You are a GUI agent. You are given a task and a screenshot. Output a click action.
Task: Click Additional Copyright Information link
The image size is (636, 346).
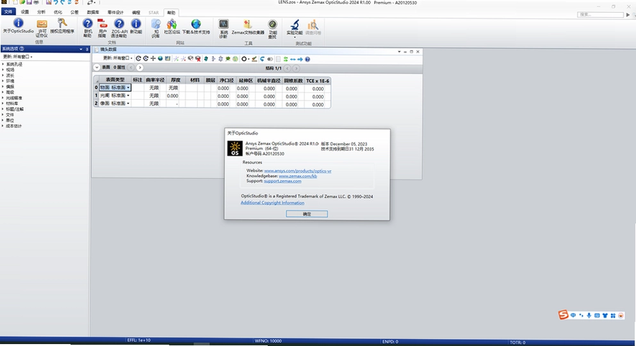coord(272,203)
